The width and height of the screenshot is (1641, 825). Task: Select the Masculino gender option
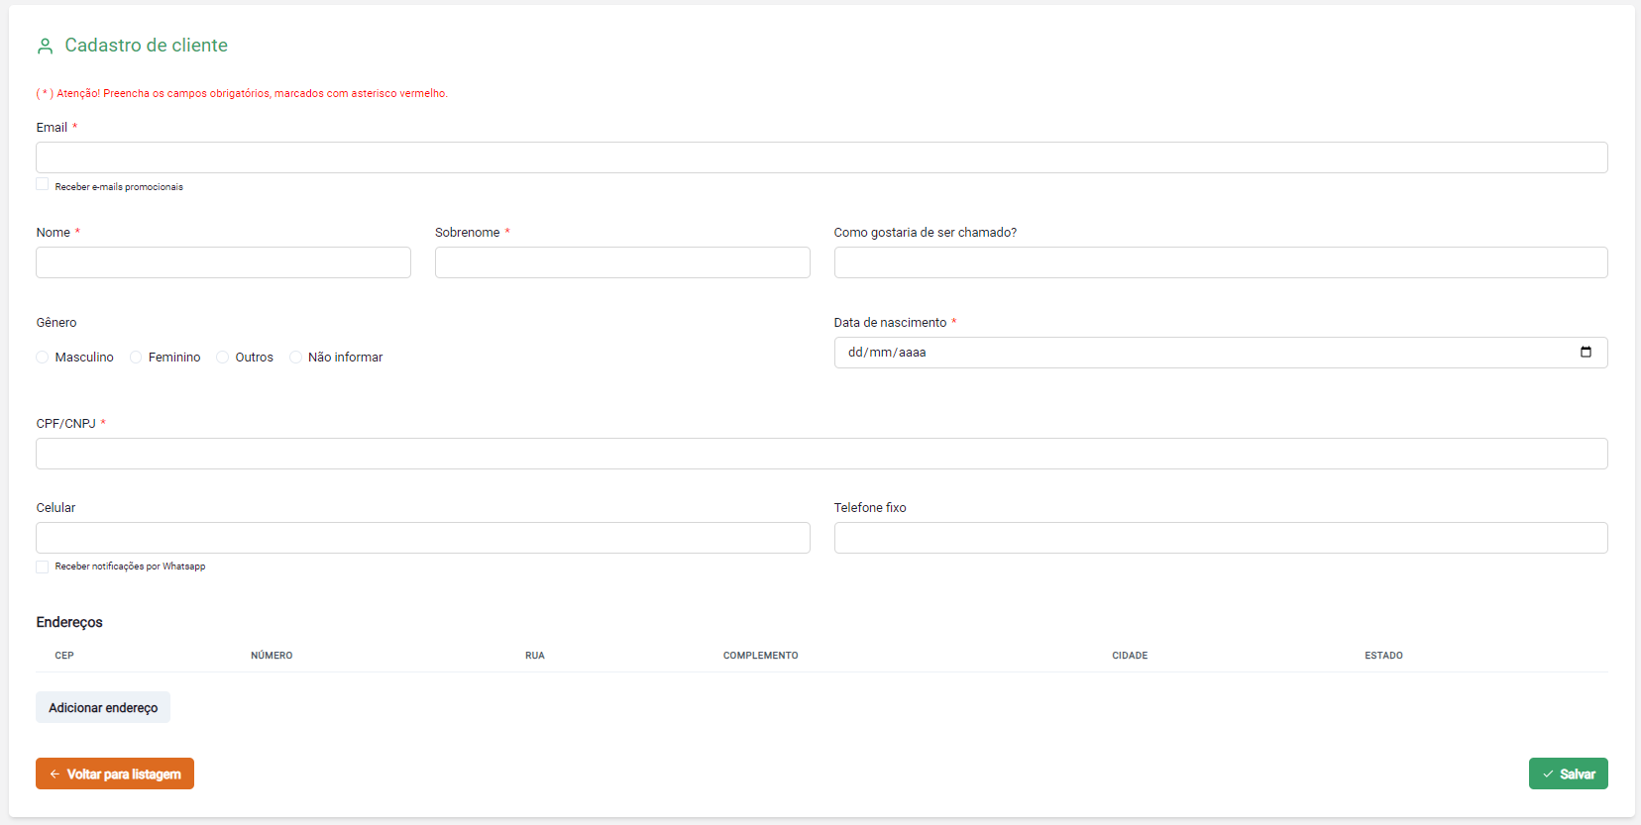[43, 358]
